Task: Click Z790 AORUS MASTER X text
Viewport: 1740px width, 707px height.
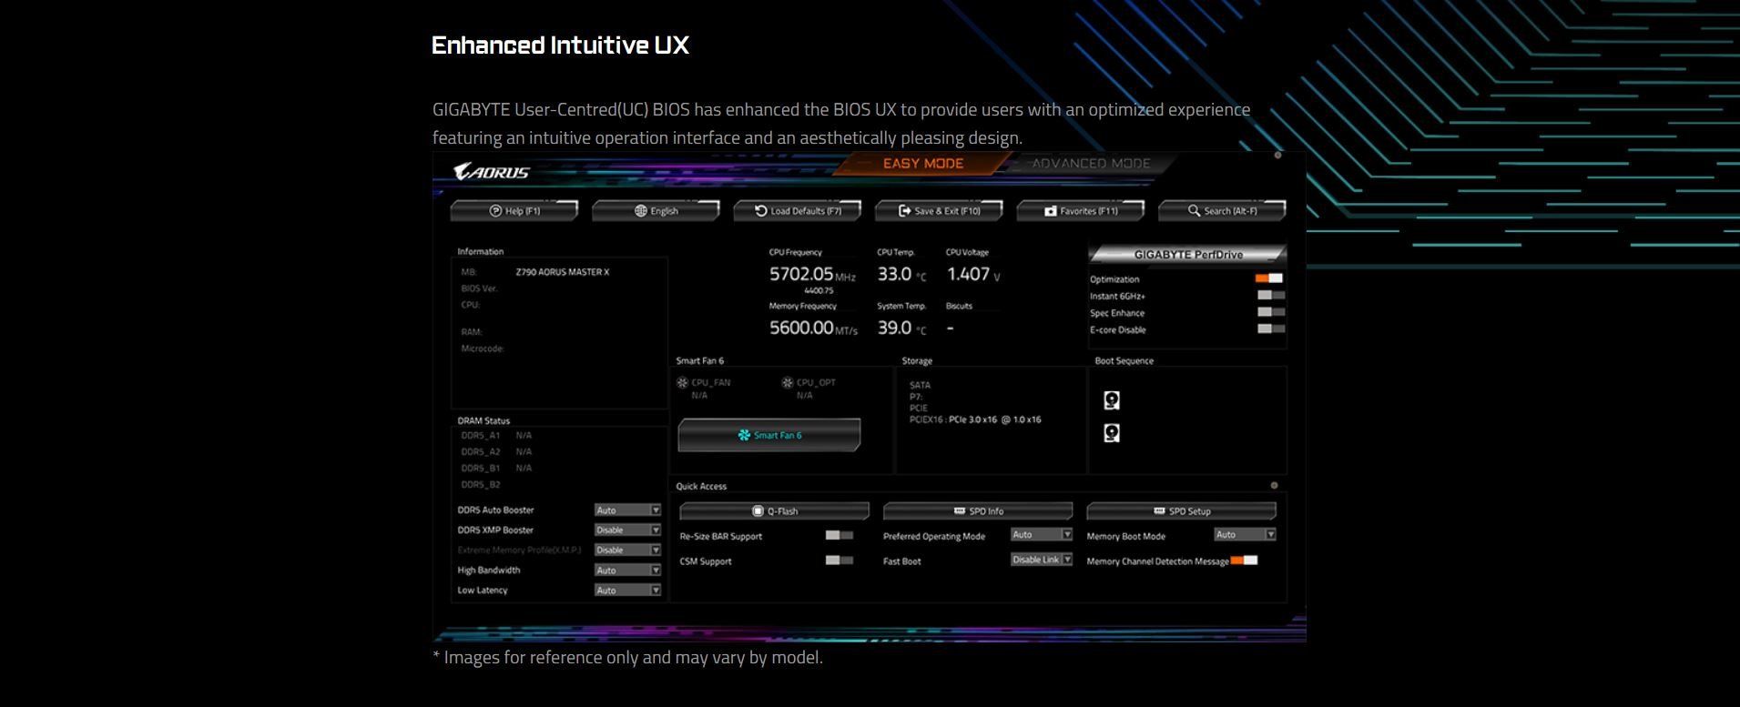Action: [x=563, y=272]
